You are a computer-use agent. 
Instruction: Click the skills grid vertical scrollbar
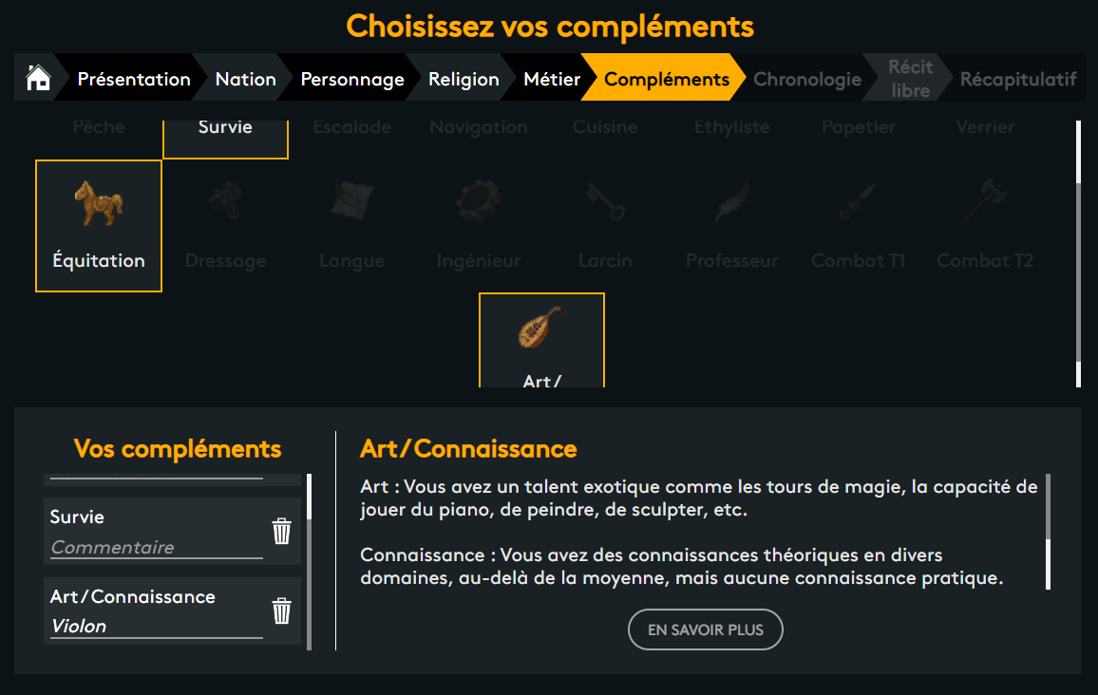point(1078,254)
